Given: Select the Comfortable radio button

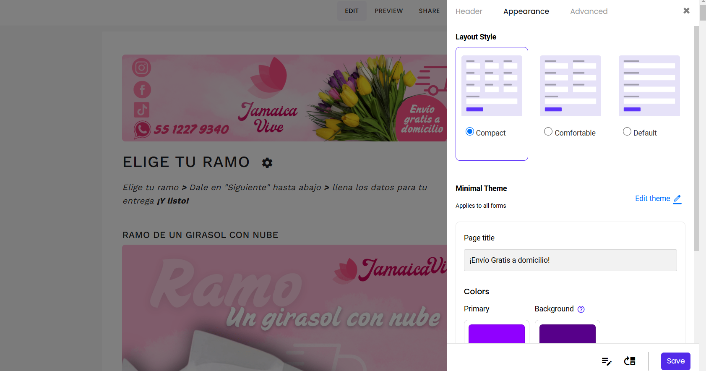Looking at the screenshot, I should (x=548, y=132).
